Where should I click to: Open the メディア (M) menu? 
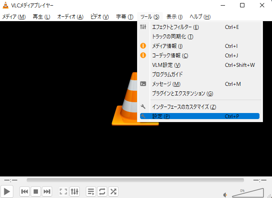click(x=14, y=17)
